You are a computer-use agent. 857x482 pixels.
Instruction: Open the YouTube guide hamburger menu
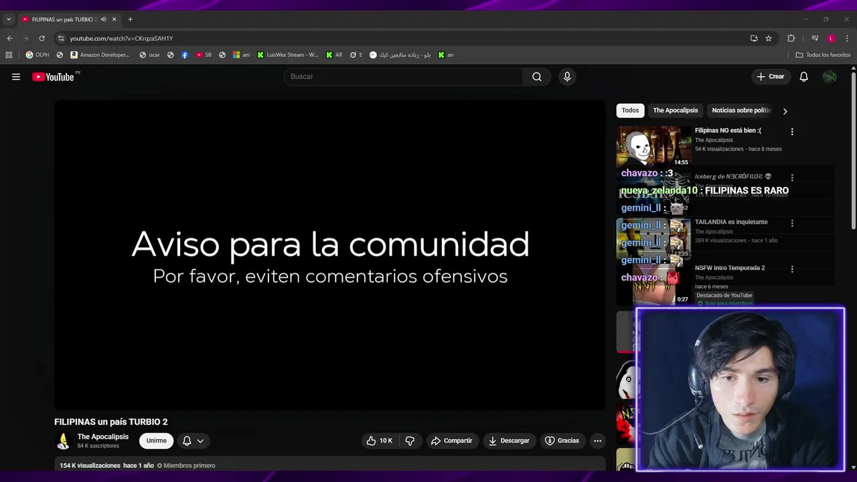[16, 77]
